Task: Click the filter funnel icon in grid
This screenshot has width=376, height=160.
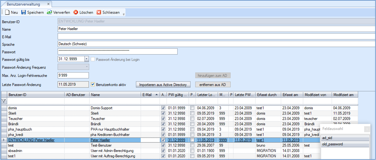Action: tap(4, 101)
